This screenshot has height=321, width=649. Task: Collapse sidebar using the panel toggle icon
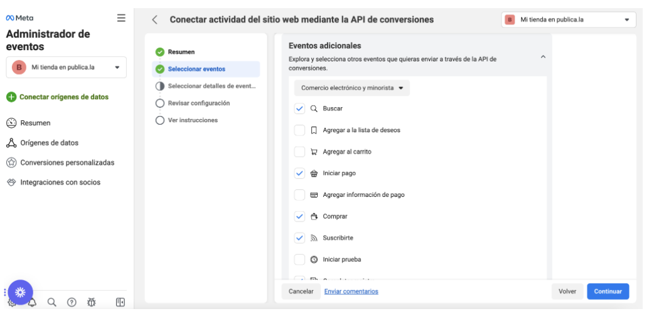(x=121, y=302)
